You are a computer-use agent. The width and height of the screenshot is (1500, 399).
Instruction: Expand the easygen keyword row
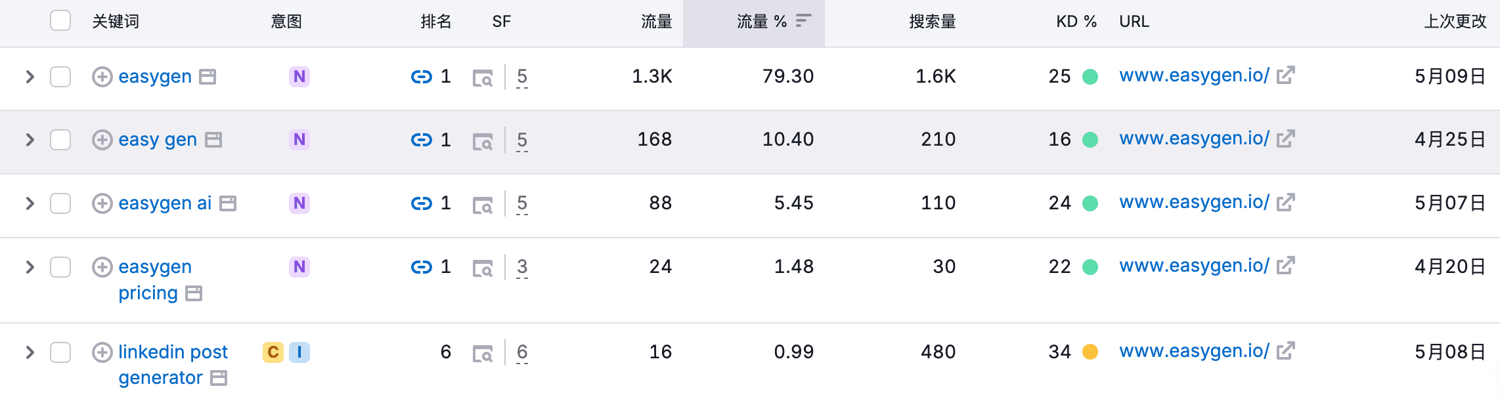tap(30, 77)
